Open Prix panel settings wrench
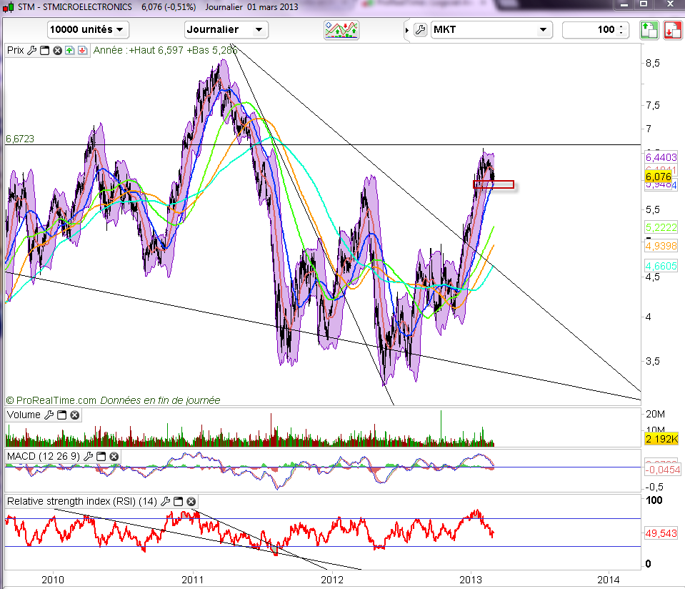 (x=31, y=50)
